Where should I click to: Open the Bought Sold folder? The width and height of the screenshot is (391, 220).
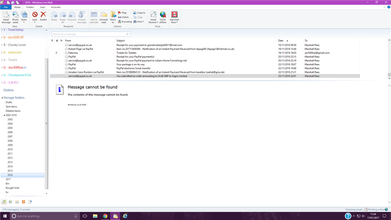(12, 188)
